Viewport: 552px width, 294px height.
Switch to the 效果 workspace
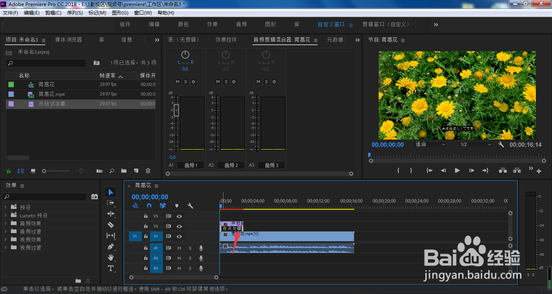(213, 24)
